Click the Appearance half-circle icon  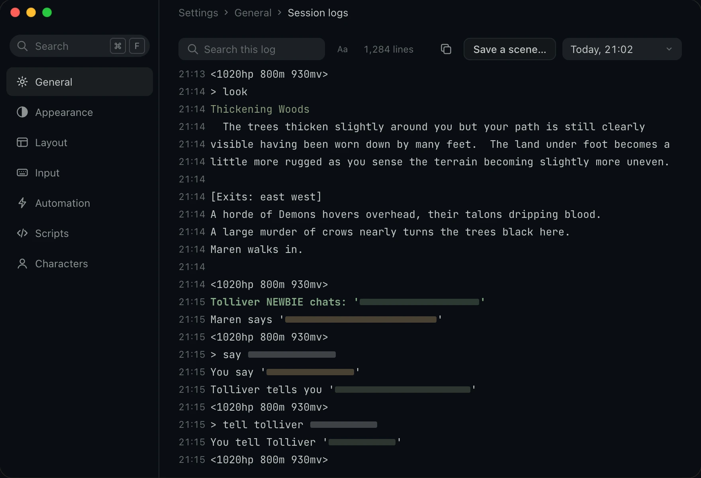point(22,112)
